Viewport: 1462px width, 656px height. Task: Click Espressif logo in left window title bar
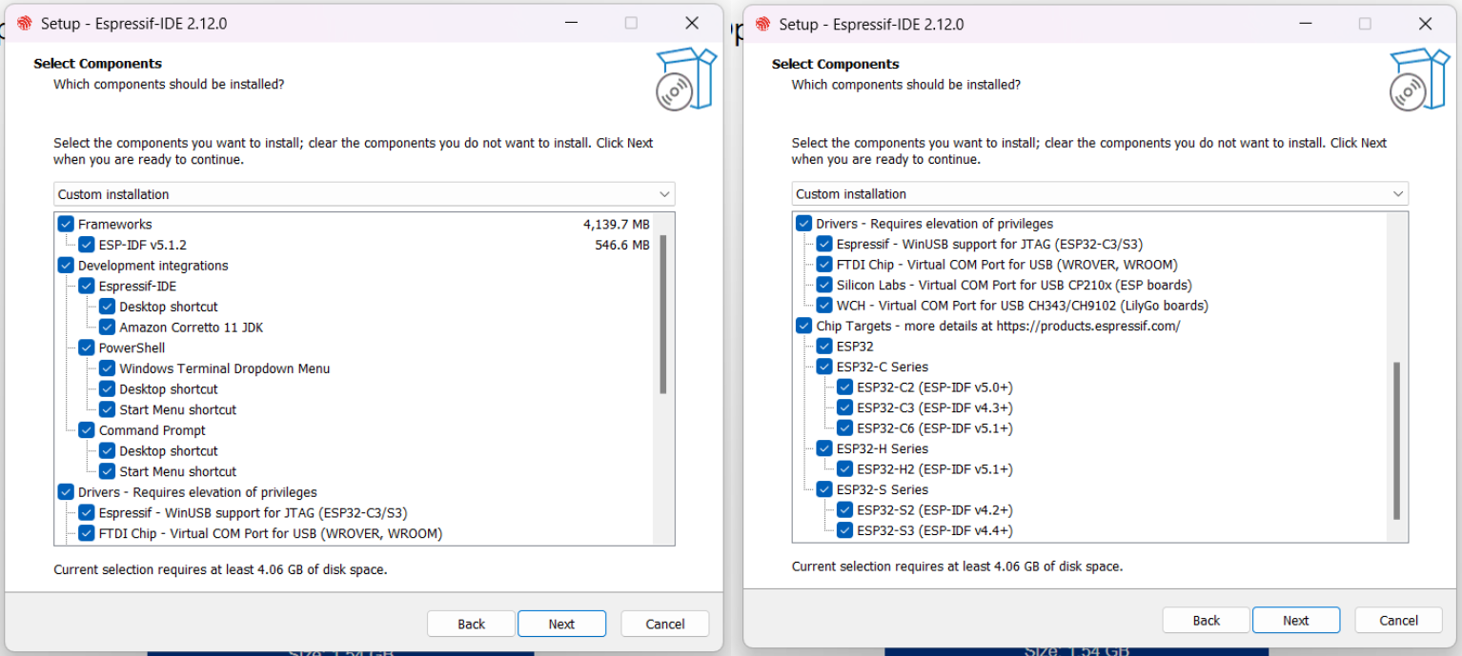coord(24,24)
